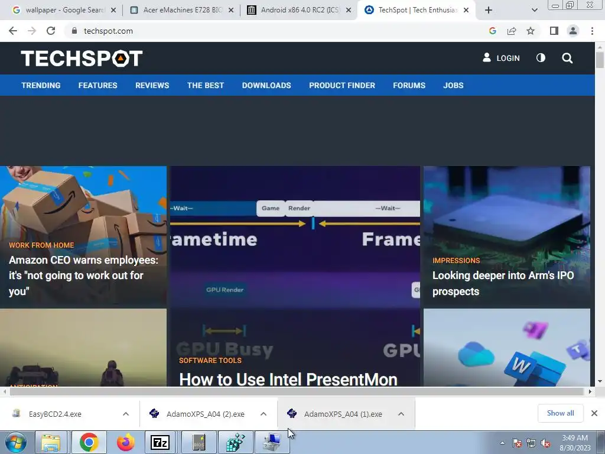Show hidden system tray icons
This screenshot has height=454, width=605.
coord(502,443)
